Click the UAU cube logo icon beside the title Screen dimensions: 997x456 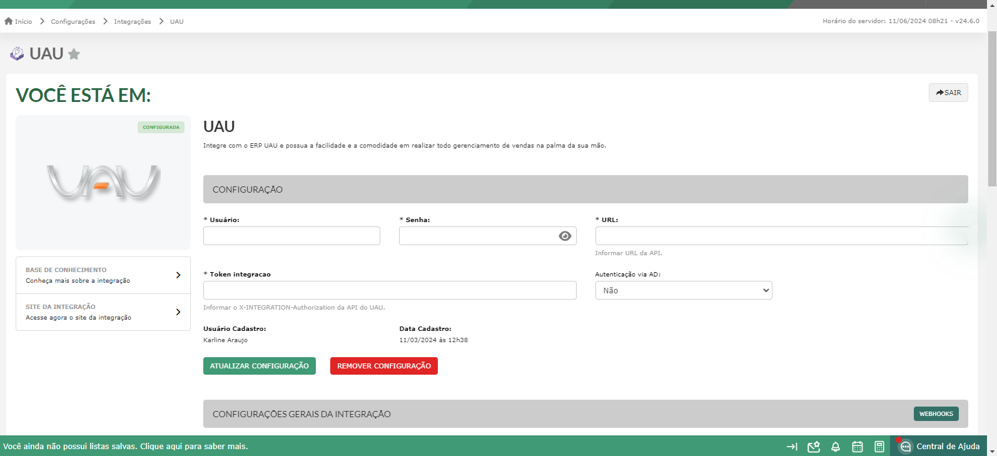coord(17,54)
